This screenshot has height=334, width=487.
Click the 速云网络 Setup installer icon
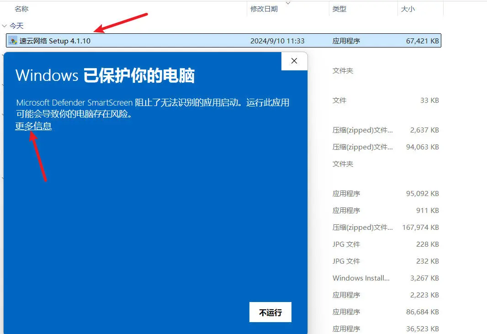pos(13,41)
